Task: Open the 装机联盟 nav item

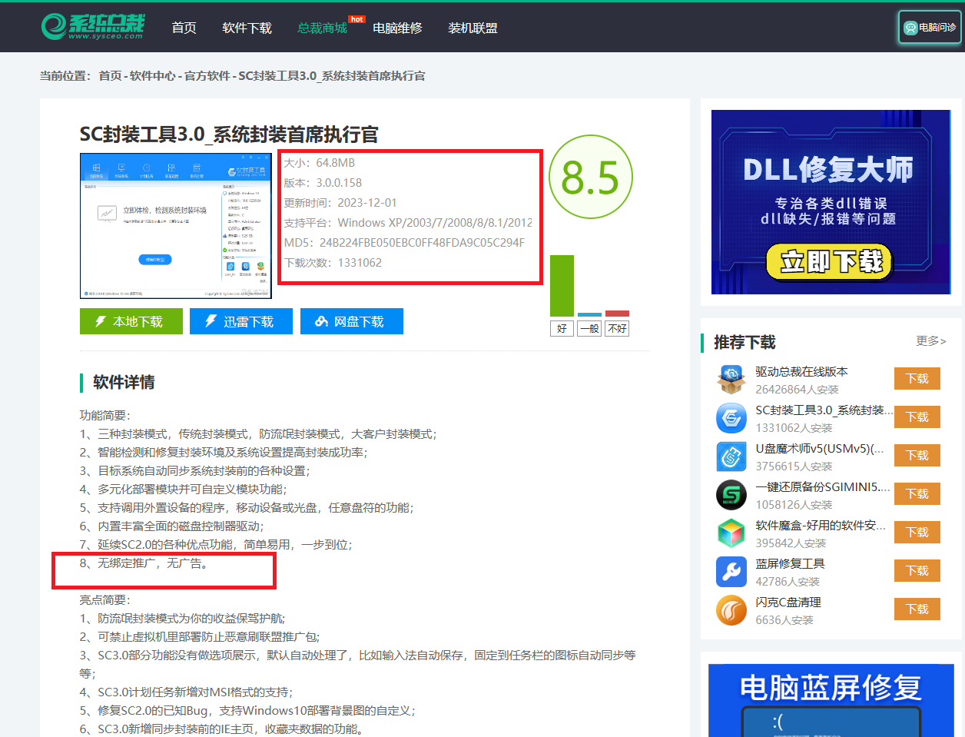Action: (473, 28)
